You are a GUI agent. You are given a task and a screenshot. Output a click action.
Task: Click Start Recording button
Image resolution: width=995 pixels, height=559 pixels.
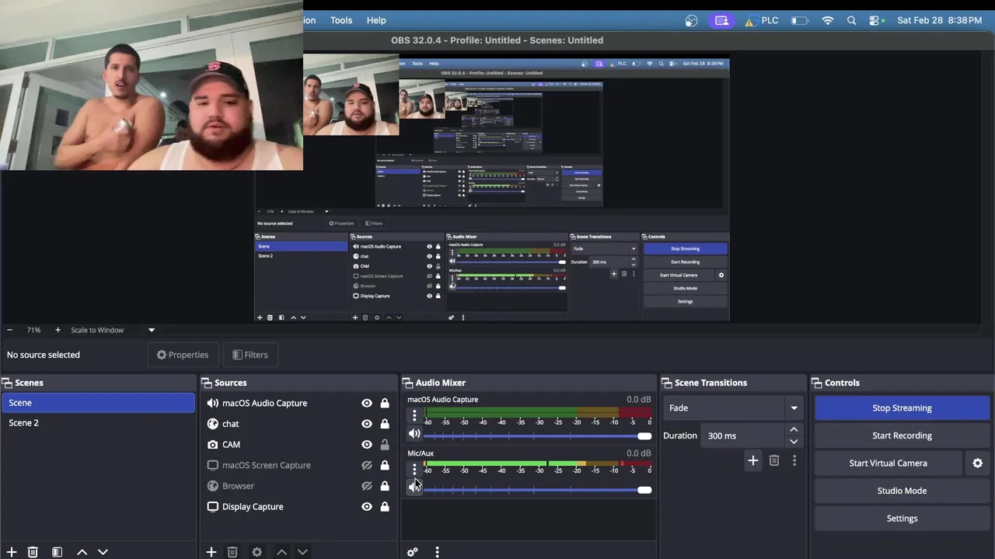(902, 436)
